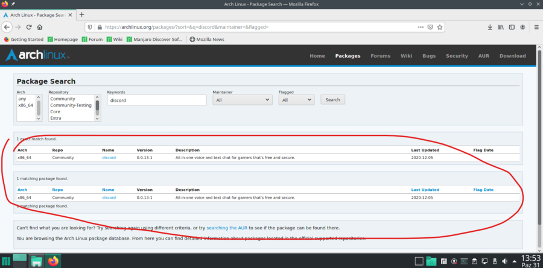Image resolution: width=543 pixels, height=268 pixels.
Task: Open Download in Arch navigation bar
Action: coord(512,55)
